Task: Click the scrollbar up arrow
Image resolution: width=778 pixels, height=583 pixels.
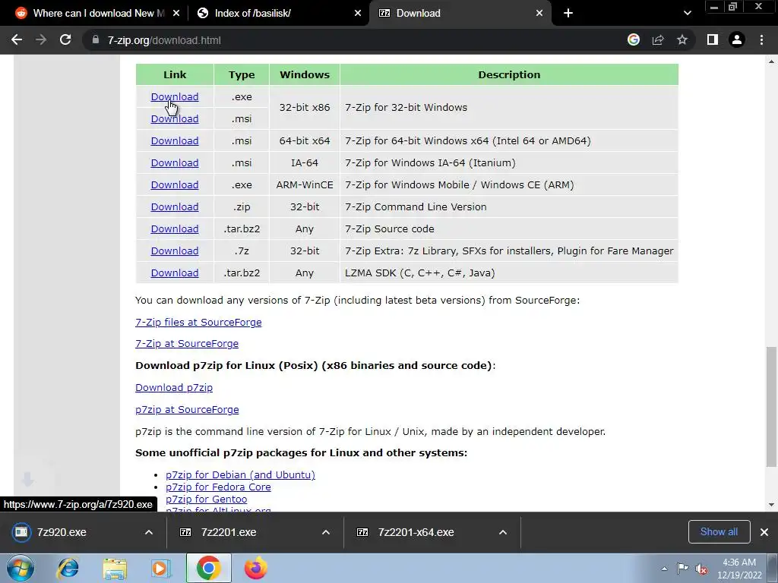Action: point(770,61)
